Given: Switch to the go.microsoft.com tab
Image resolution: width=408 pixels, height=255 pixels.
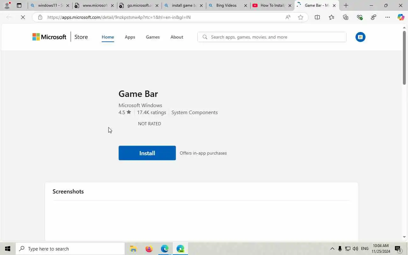Looking at the screenshot, I should [x=139, y=5].
